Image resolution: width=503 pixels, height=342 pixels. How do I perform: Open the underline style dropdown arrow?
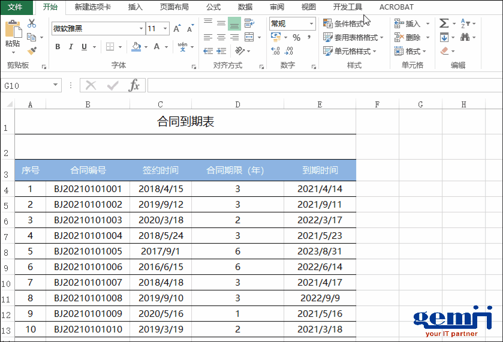94,47
